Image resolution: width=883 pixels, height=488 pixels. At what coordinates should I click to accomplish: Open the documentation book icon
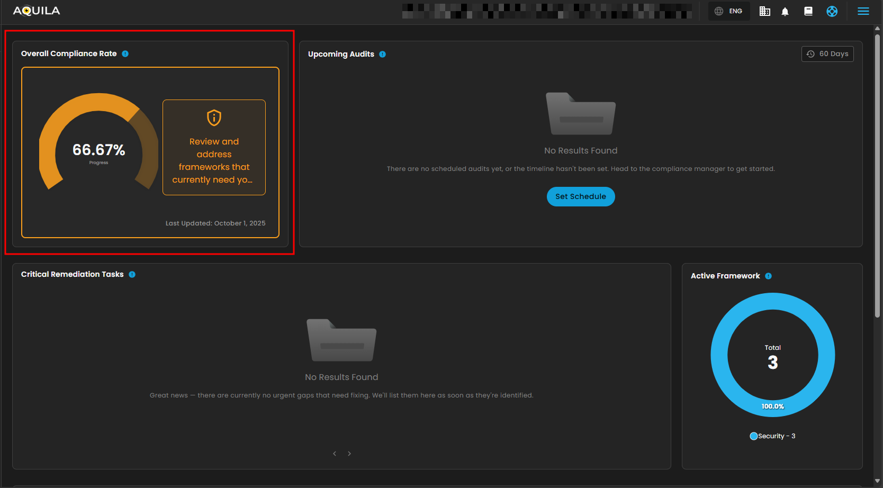pyautogui.click(x=808, y=11)
